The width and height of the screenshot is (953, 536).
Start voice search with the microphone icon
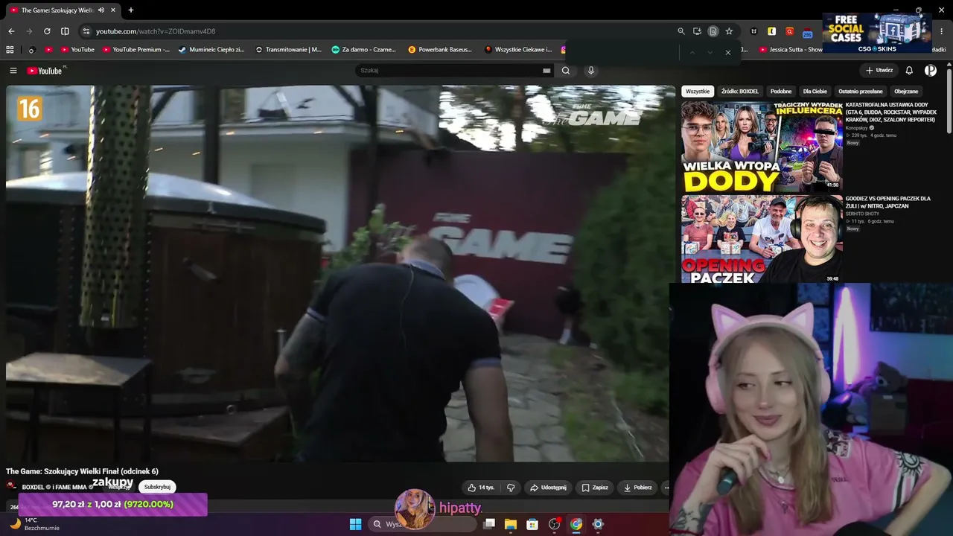pos(591,71)
